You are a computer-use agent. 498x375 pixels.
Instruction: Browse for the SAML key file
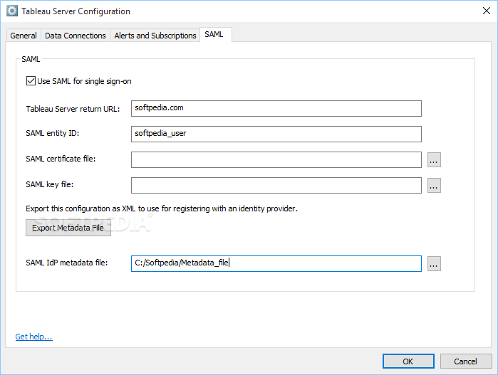click(434, 185)
